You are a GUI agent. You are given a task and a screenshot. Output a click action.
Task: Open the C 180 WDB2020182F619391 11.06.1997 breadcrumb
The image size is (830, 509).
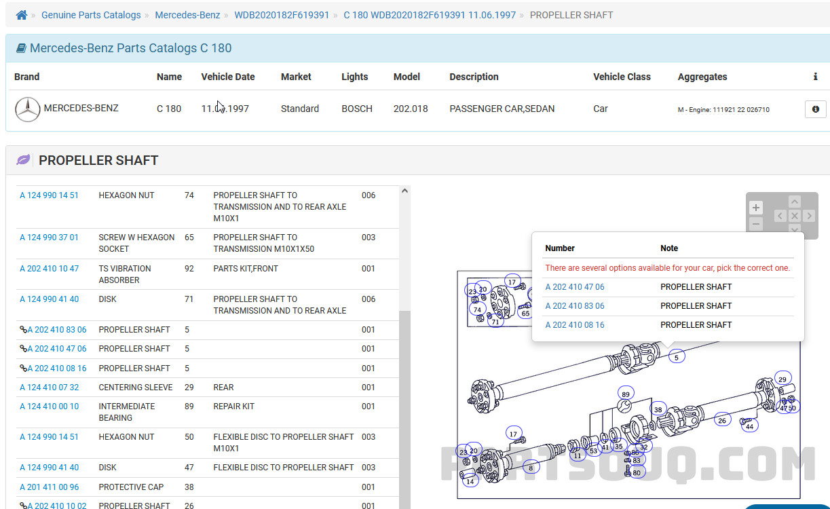430,15
